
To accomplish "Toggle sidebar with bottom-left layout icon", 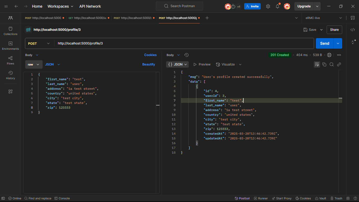I will point(4,198).
